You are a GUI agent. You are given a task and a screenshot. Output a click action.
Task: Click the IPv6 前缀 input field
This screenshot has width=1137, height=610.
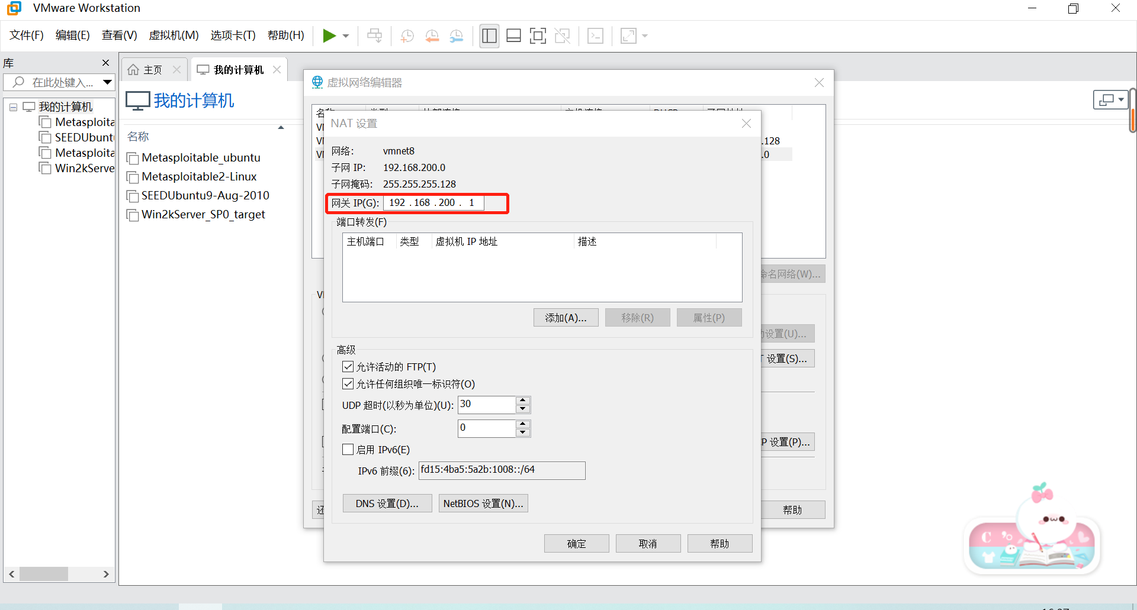[502, 470]
